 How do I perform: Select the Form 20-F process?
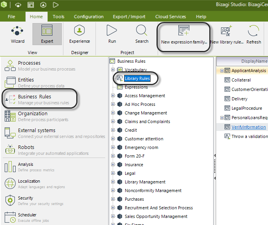(135, 156)
